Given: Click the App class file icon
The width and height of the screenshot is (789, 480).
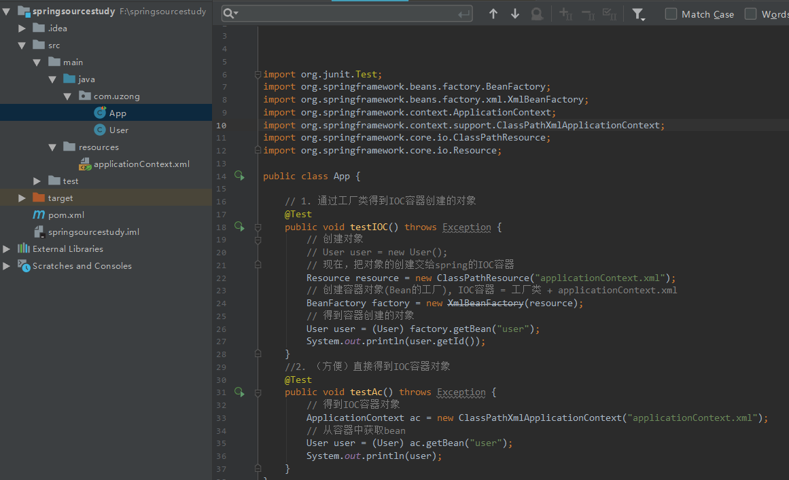Looking at the screenshot, I should (100, 113).
